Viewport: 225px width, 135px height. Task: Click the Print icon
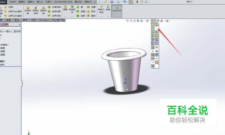(118, 2)
